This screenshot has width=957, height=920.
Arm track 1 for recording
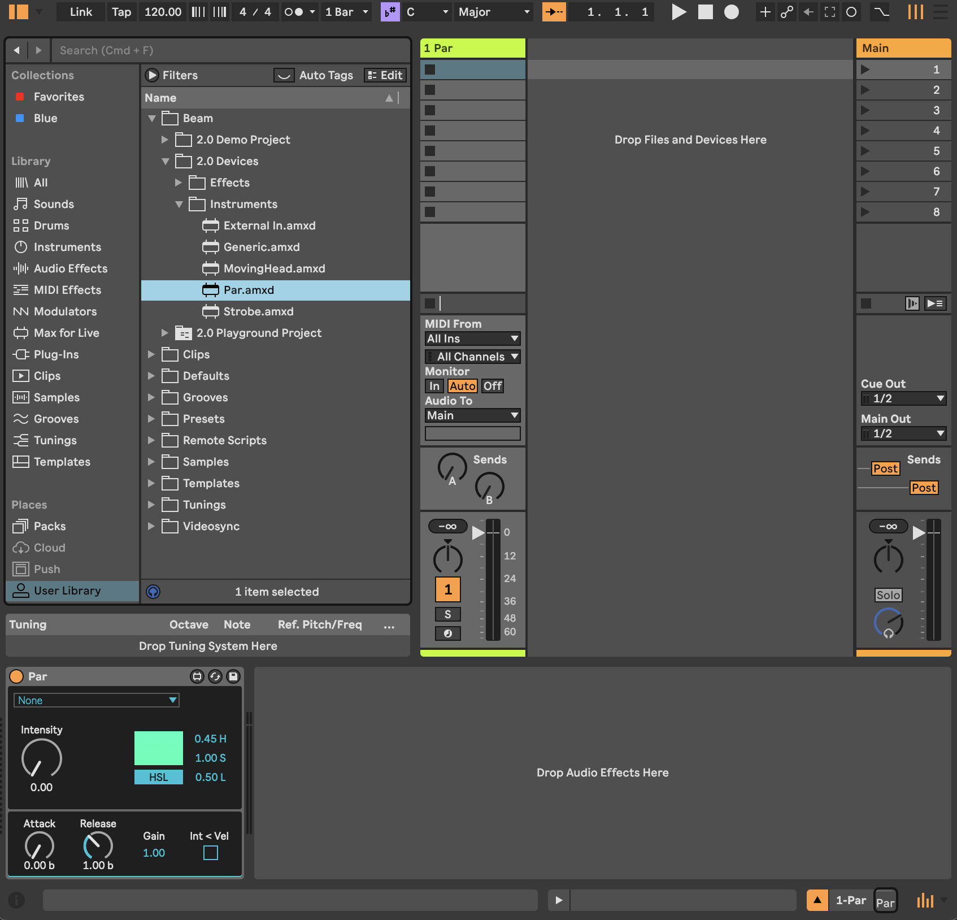click(448, 633)
